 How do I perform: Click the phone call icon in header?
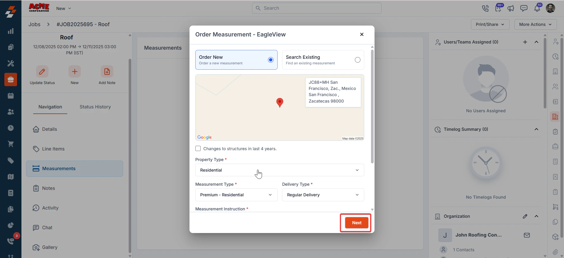coord(485,8)
